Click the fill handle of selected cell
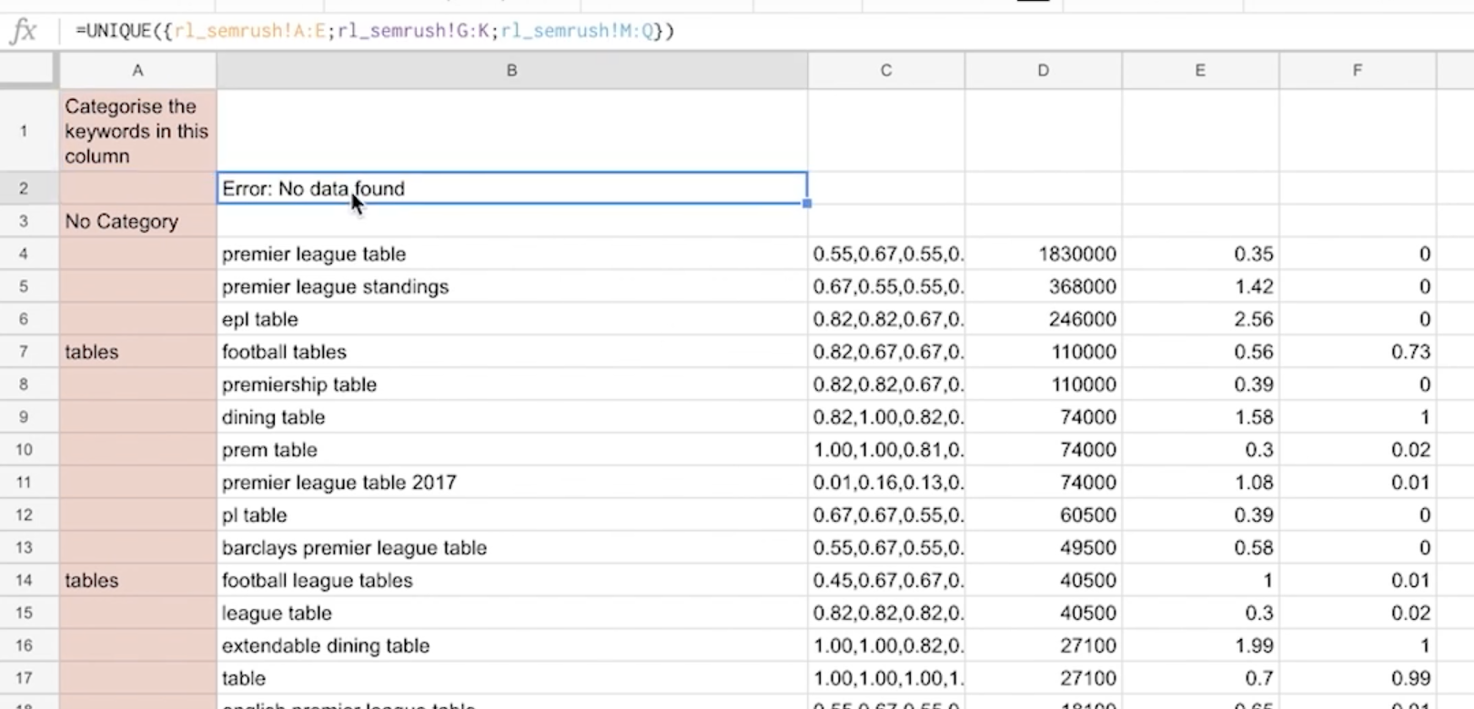The image size is (1474, 709). [807, 204]
